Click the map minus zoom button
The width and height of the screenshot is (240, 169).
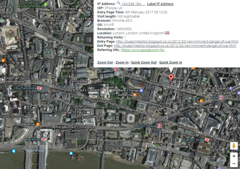tap(234, 164)
